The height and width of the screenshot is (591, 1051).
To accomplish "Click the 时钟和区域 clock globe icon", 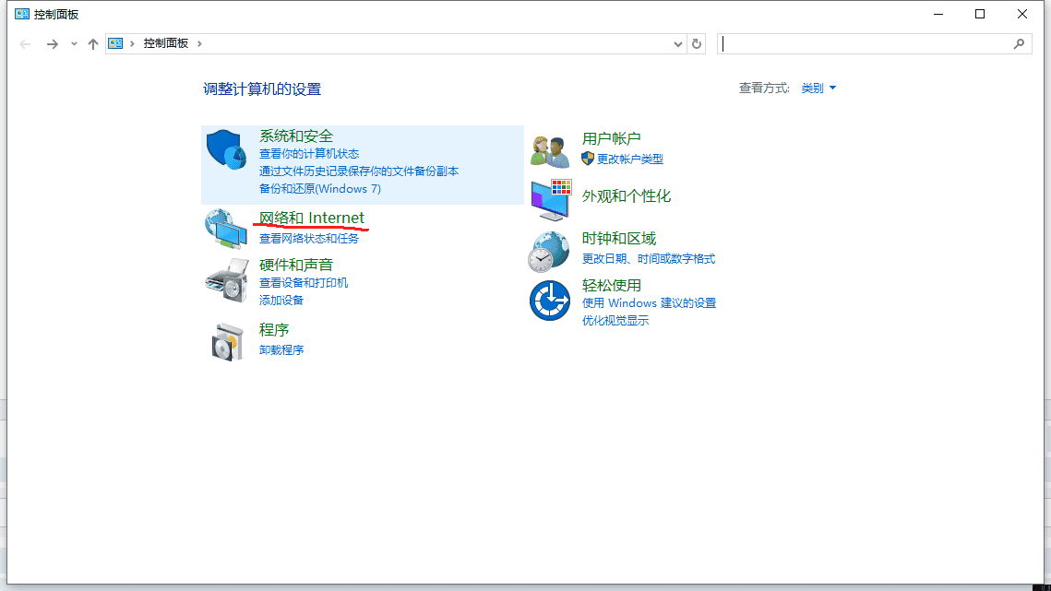I will point(549,249).
